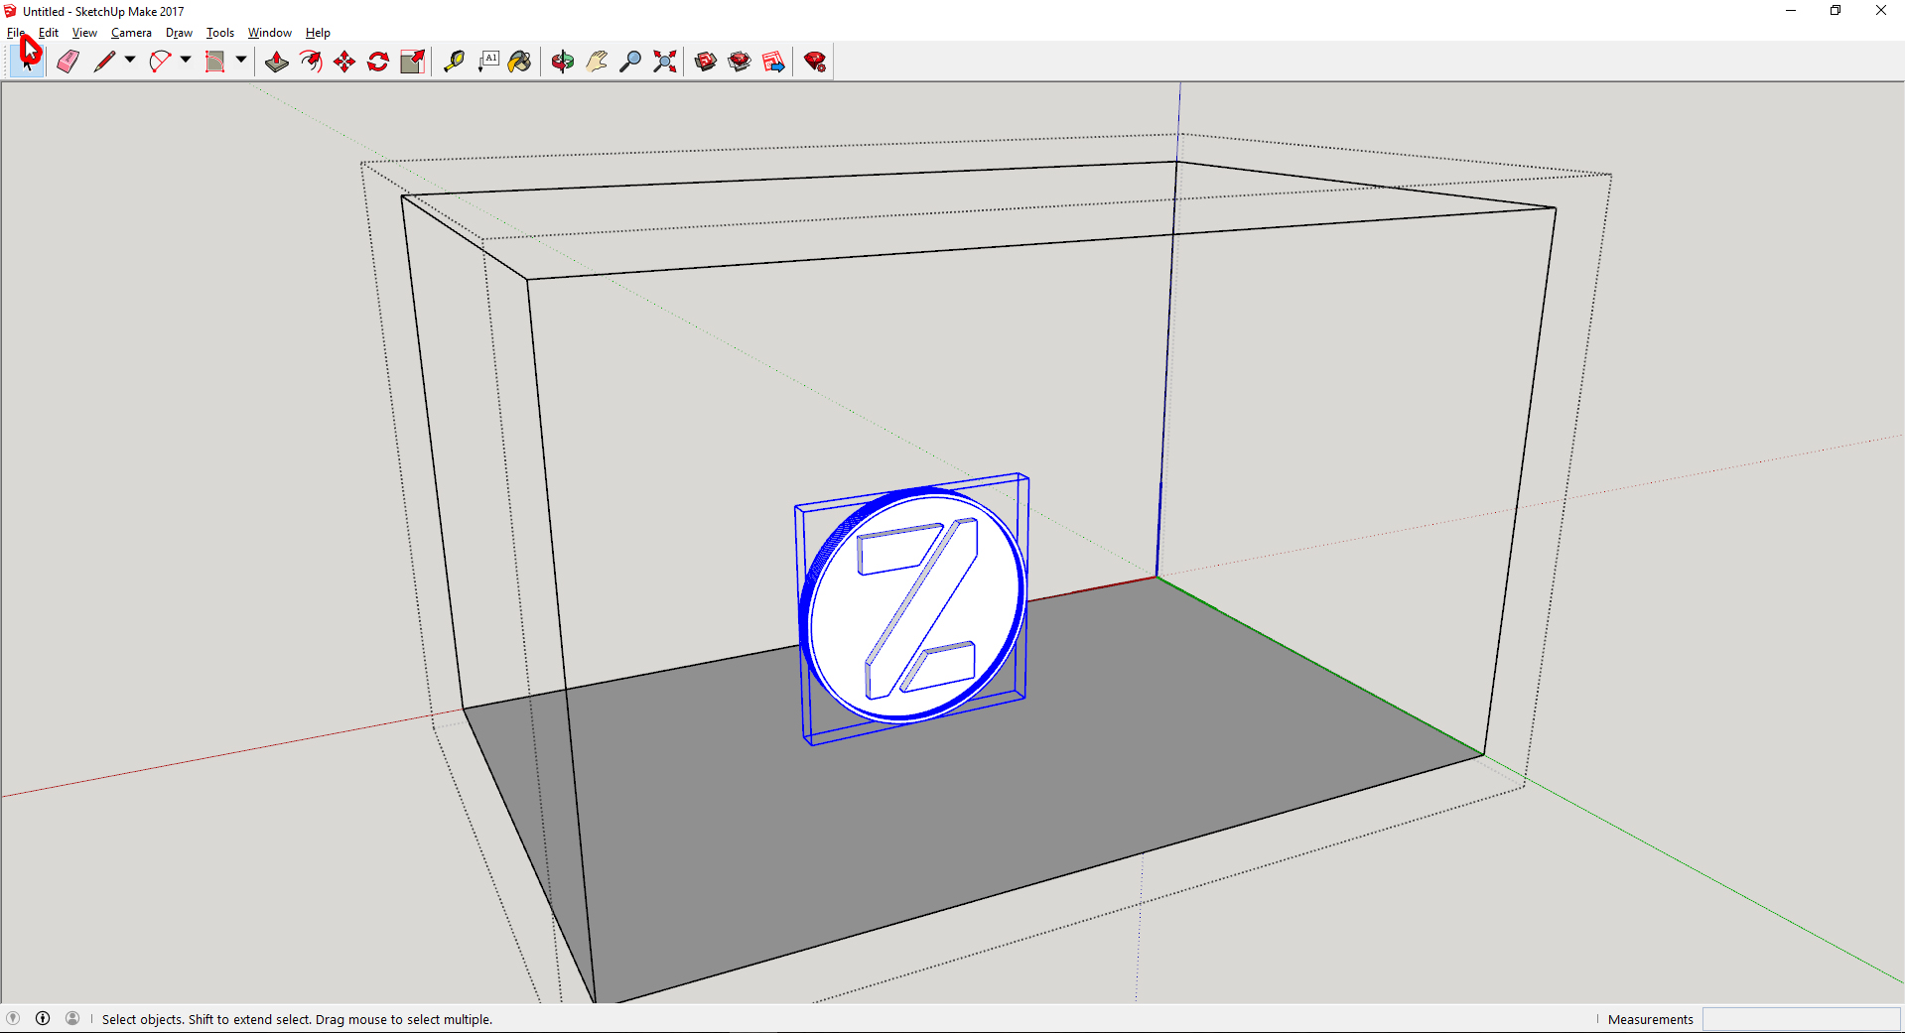This screenshot has width=1905, height=1033.
Task: Click the Zoom Extents icon
Action: tap(665, 62)
